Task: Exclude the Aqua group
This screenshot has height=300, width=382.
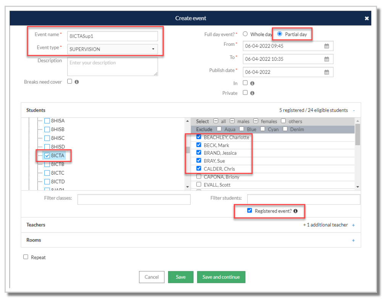Action: click(219, 129)
